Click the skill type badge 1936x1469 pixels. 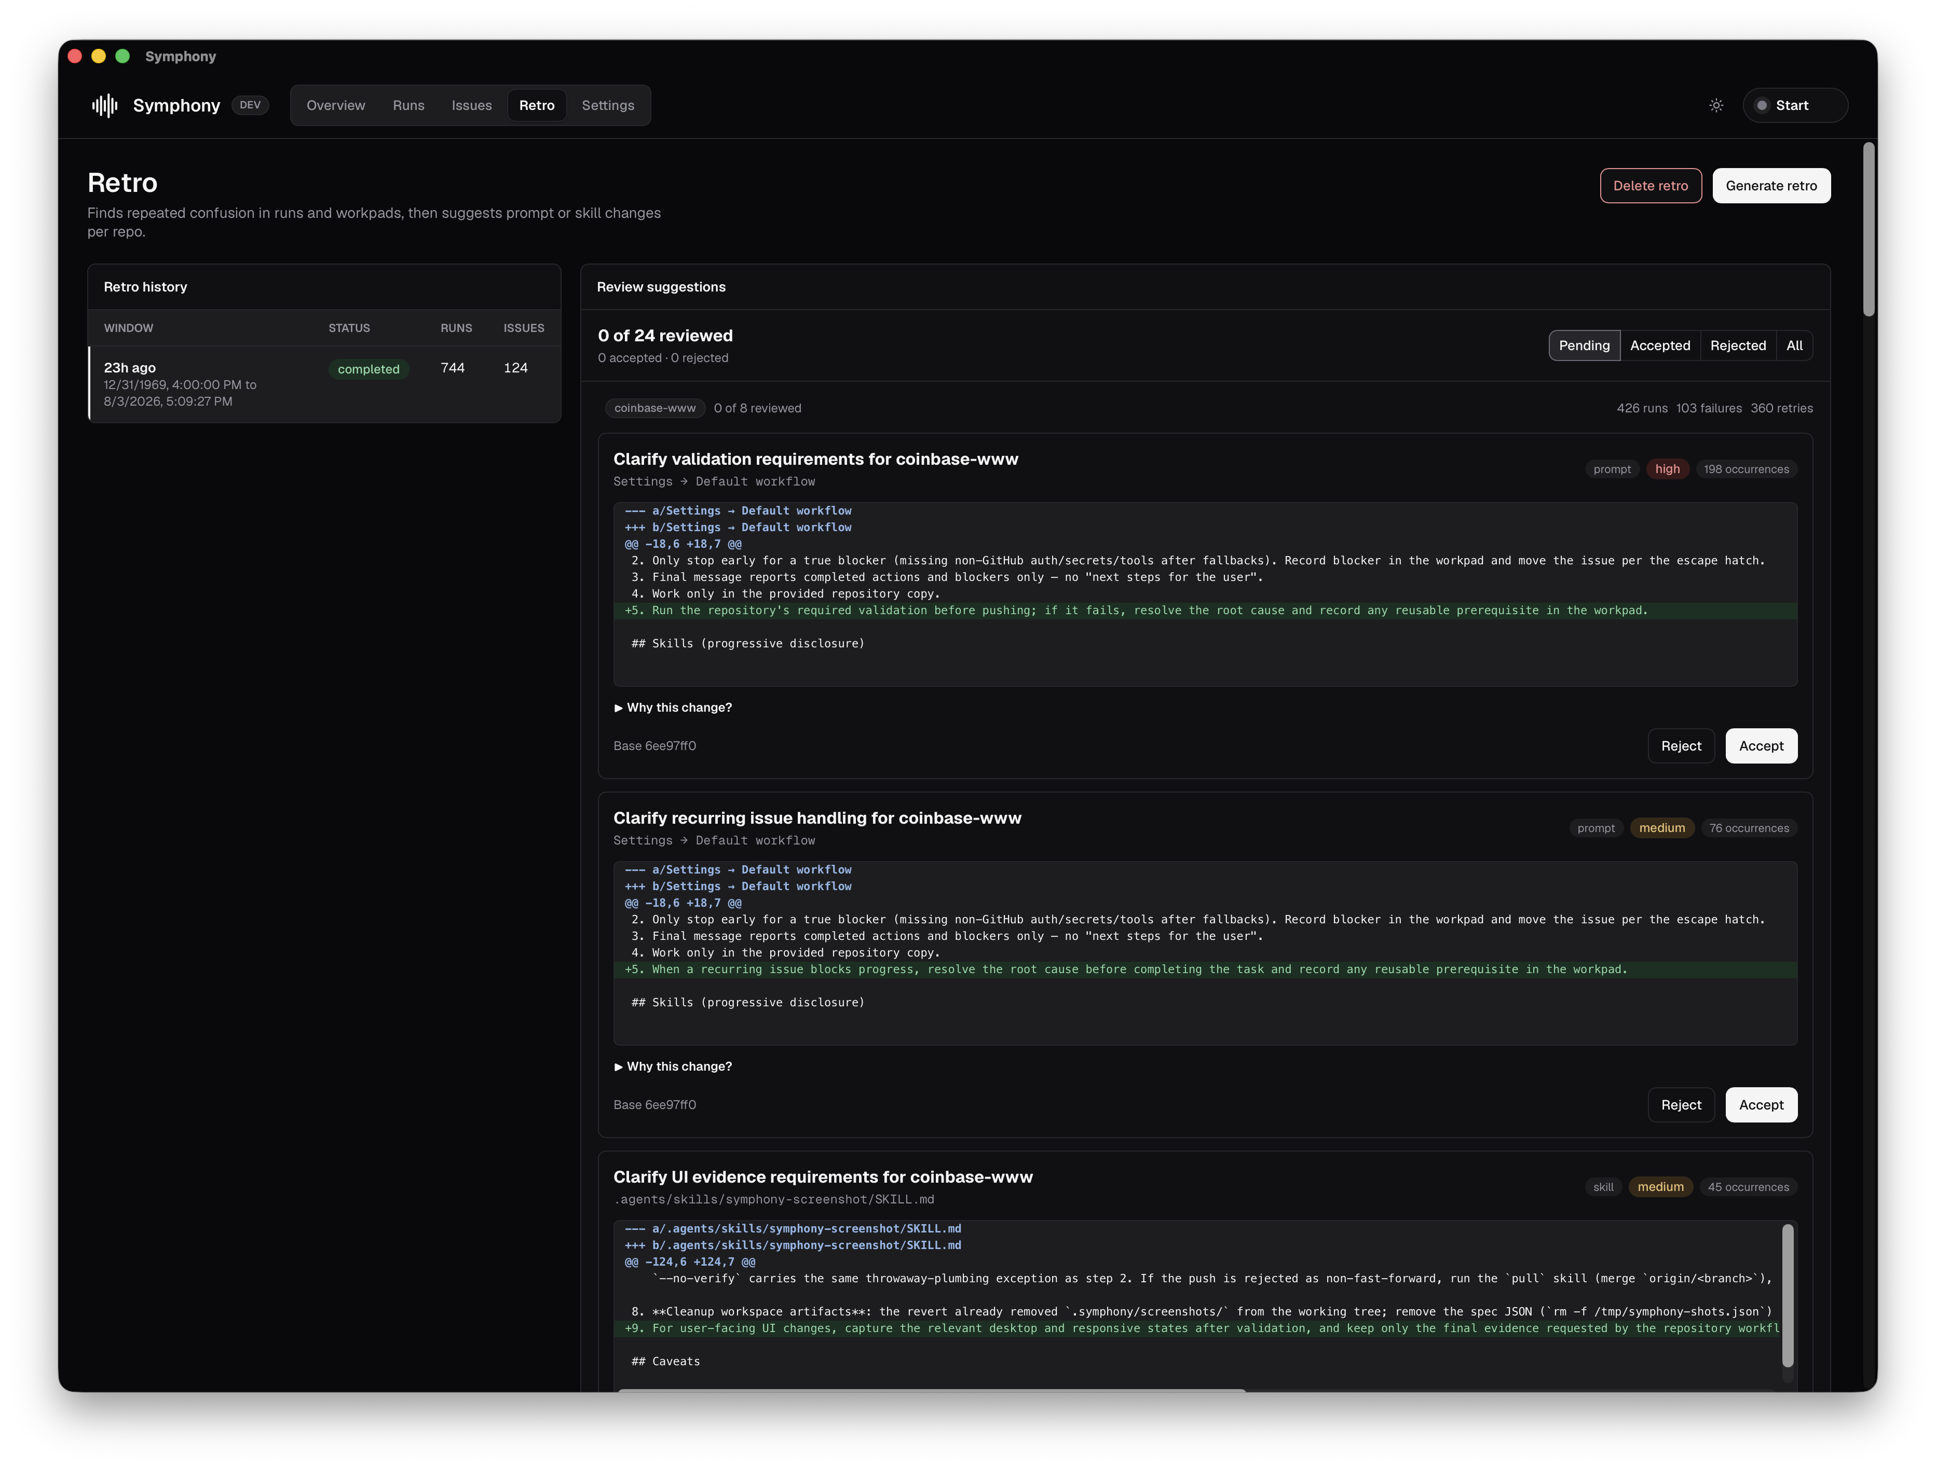point(1603,1187)
